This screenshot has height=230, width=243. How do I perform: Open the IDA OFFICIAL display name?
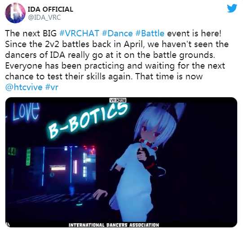pos(50,9)
